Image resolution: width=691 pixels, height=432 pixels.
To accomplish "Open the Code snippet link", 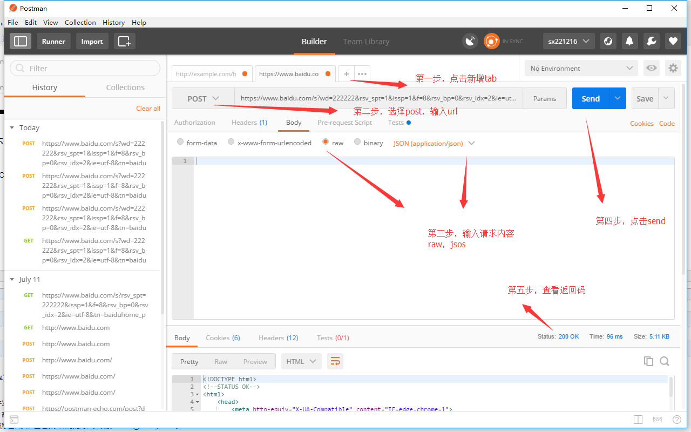I will click(667, 123).
